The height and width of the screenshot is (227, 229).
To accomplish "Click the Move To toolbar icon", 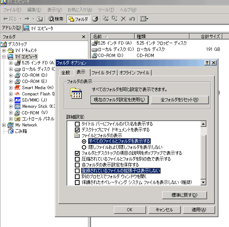I will 106,19.
